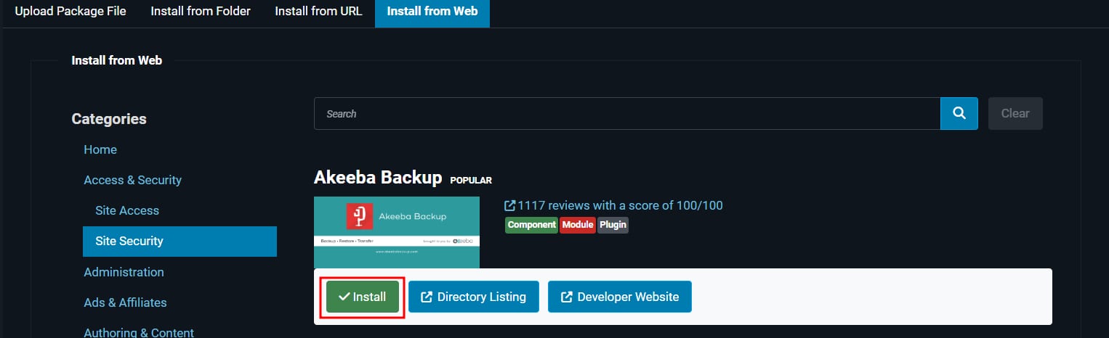Expand the Access & Security category

(x=132, y=180)
